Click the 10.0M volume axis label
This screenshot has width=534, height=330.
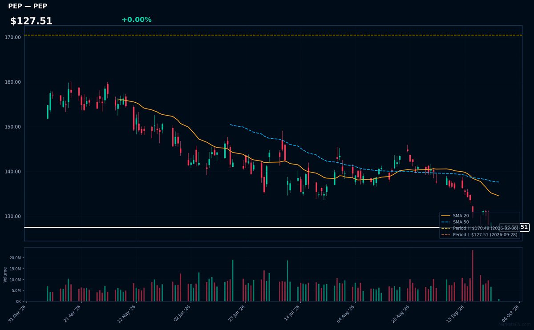(16, 280)
